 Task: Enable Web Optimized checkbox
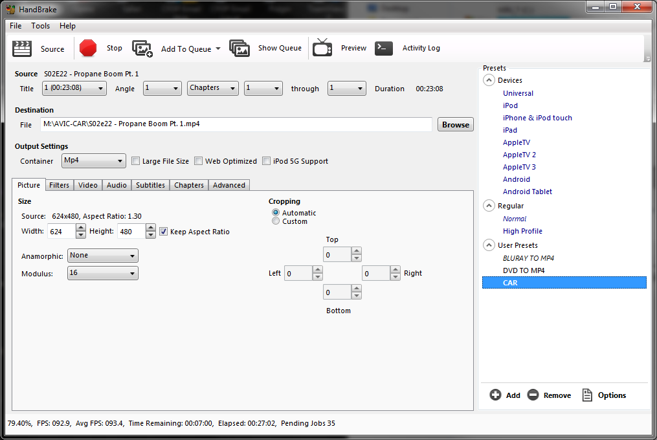pyautogui.click(x=199, y=161)
